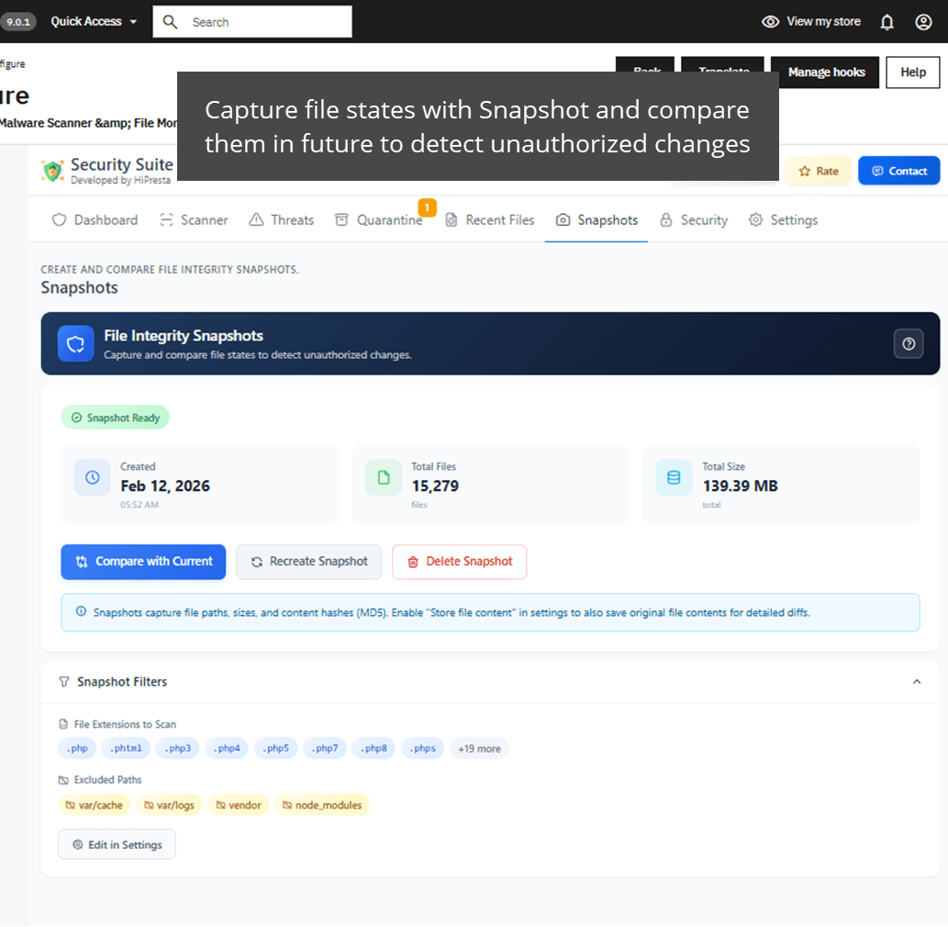948x927 pixels.
Task: Click the Total Files document icon
Action: pyautogui.click(x=384, y=477)
